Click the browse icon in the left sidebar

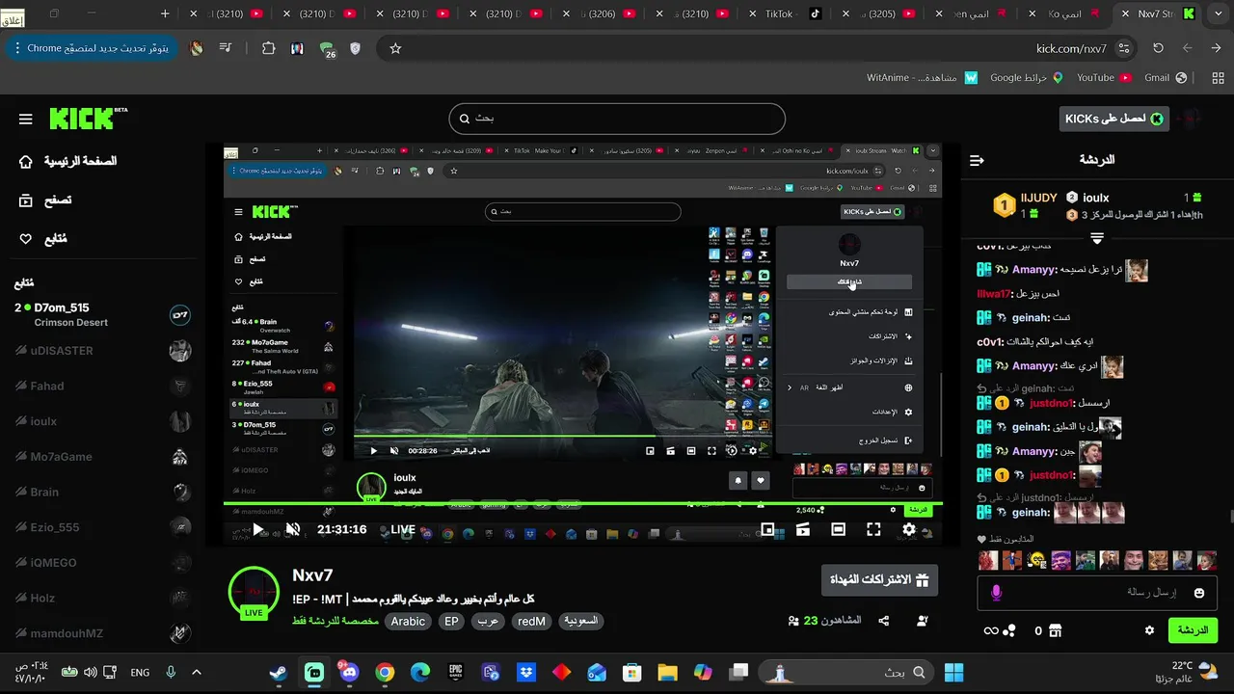[26, 200]
